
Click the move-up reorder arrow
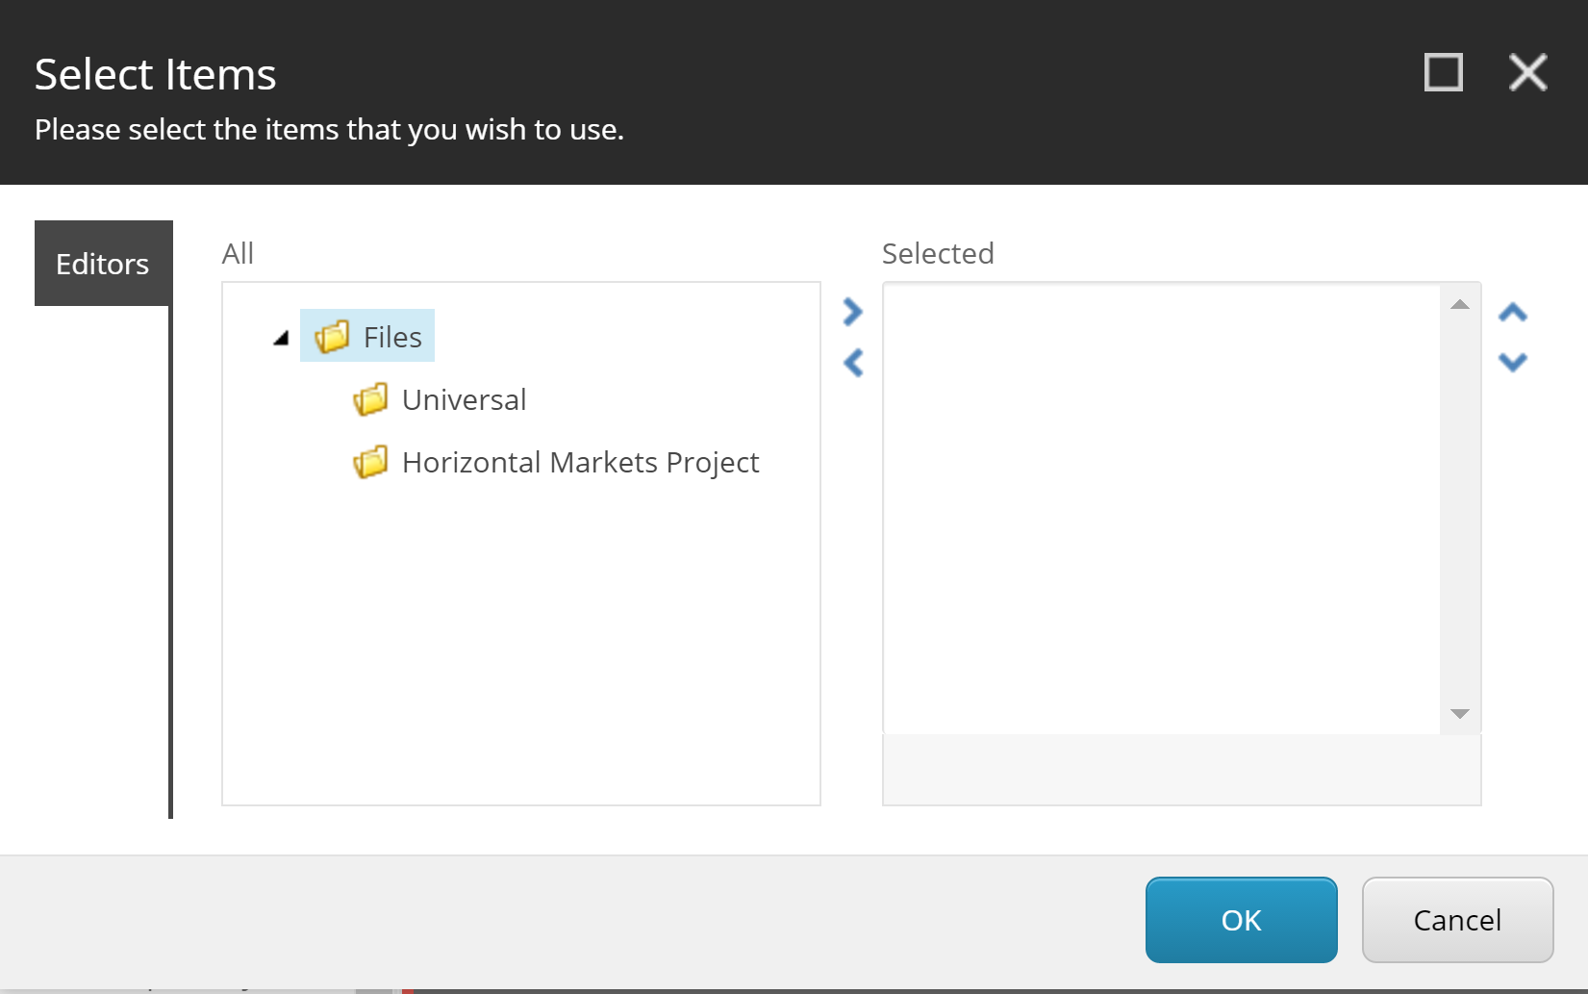coord(1512,312)
